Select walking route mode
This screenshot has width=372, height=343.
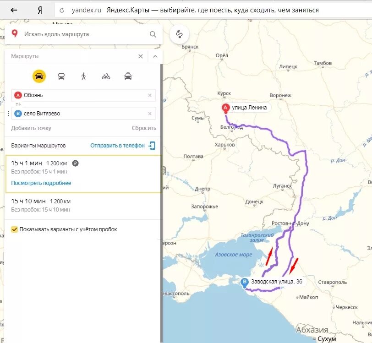[83, 76]
